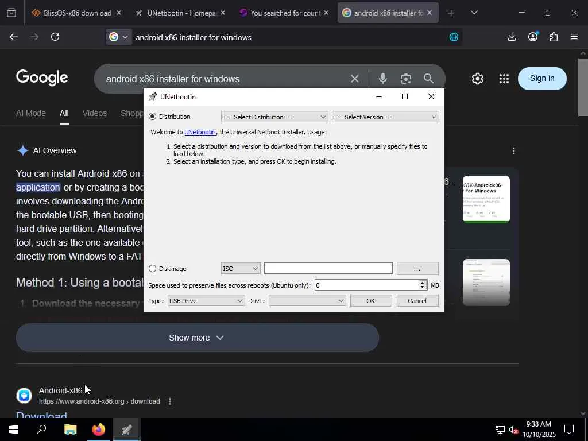
Task: Open AI Overview more options menu
Action: pyautogui.click(x=514, y=151)
